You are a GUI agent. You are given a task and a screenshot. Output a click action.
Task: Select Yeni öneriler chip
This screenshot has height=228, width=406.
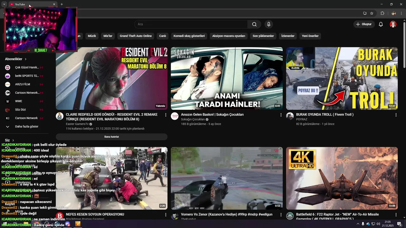[x=310, y=36]
